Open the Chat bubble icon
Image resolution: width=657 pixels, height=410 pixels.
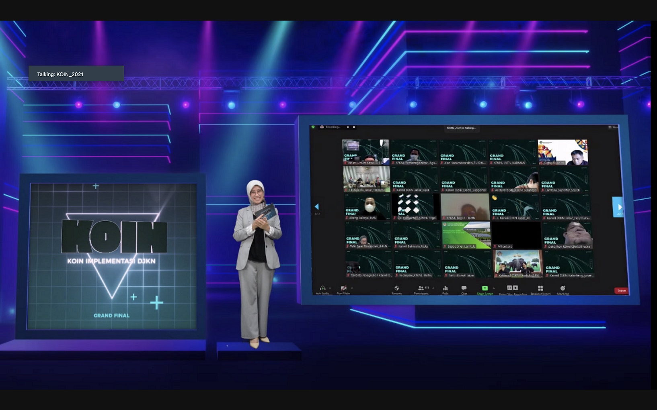click(464, 288)
